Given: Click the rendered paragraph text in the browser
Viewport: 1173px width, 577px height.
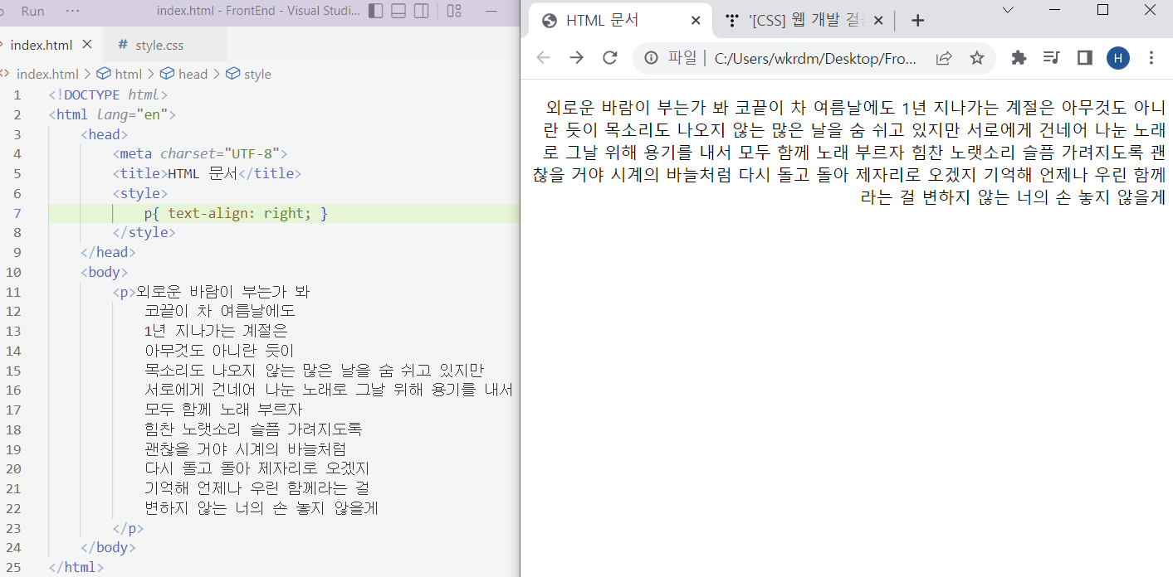Looking at the screenshot, I should (x=849, y=152).
